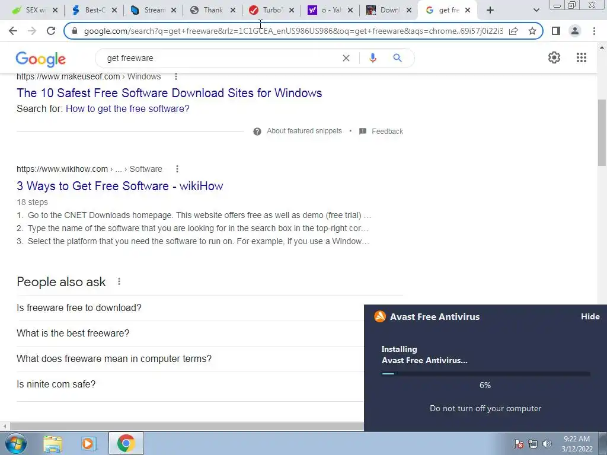
Task: Click the Google search input field
Action: click(x=222, y=58)
